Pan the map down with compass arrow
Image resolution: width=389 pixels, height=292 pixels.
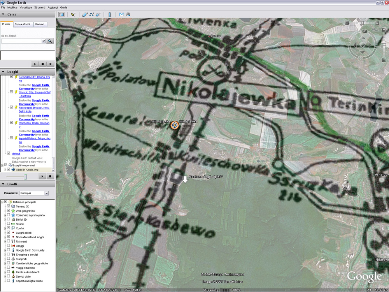363,52
